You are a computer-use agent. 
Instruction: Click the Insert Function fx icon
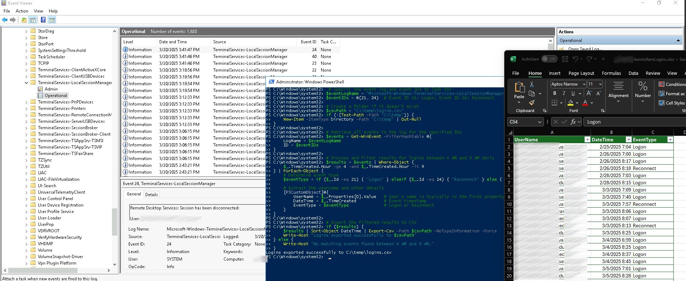[x=573, y=122]
